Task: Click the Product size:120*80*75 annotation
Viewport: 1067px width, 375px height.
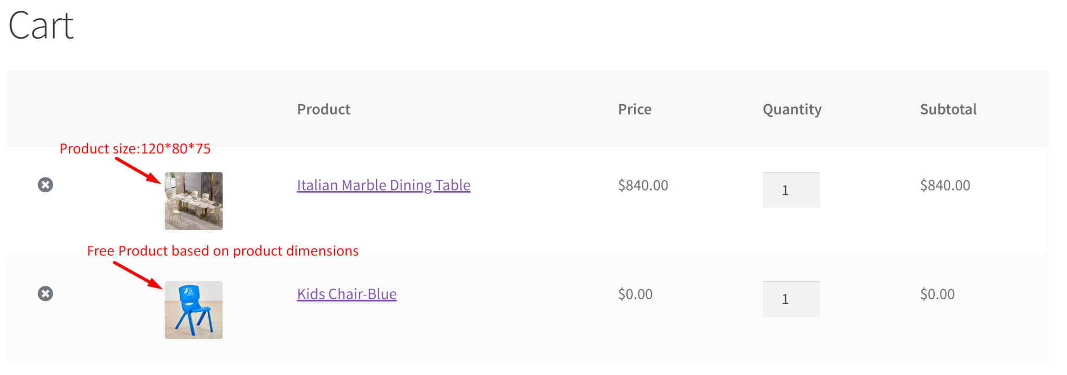Action: [135, 148]
